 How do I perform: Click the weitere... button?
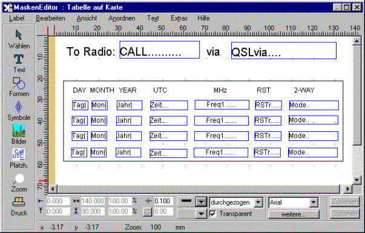pyautogui.click(x=294, y=214)
